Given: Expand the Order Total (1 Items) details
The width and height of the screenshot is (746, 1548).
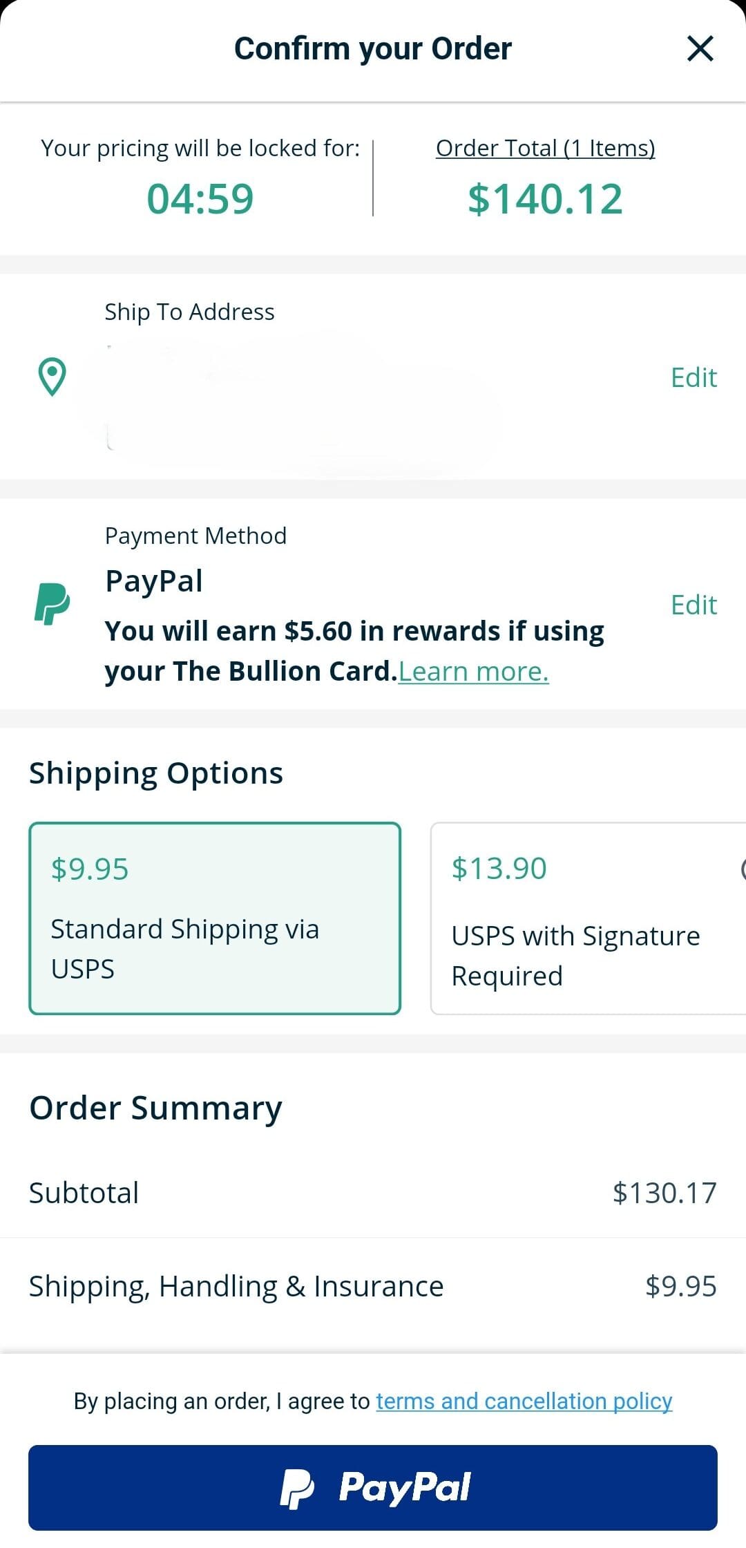Looking at the screenshot, I should 545,147.
